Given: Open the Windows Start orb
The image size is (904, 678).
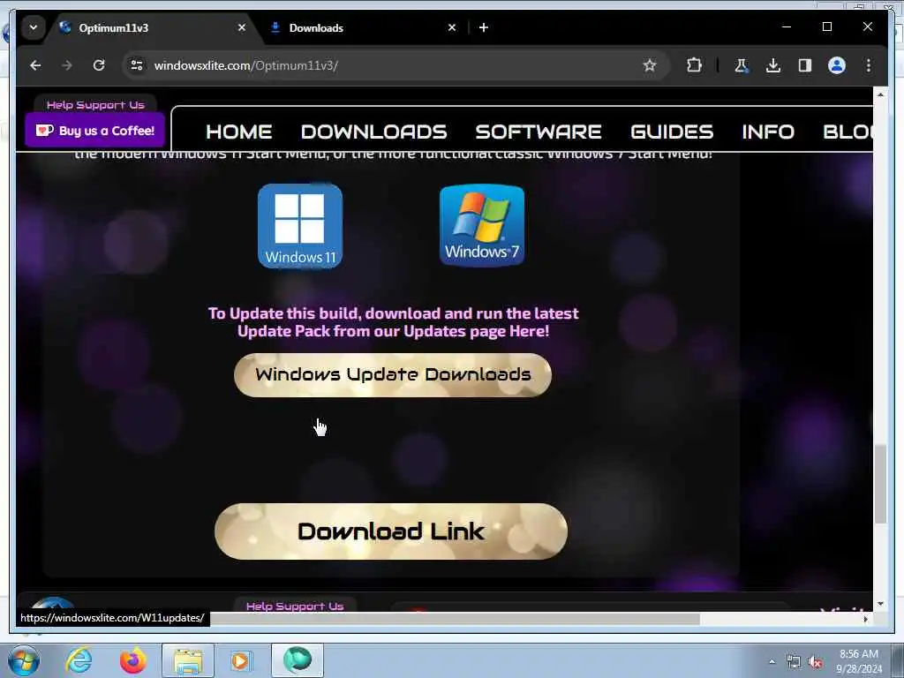Looking at the screenshot, I should (x=24, y=660).
